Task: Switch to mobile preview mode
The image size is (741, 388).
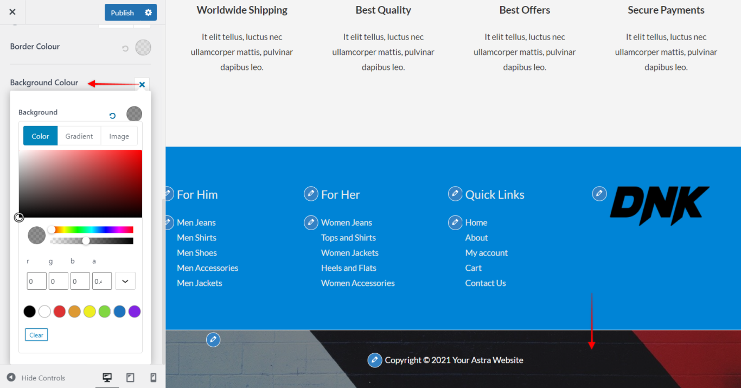Action: pos(153,378)
